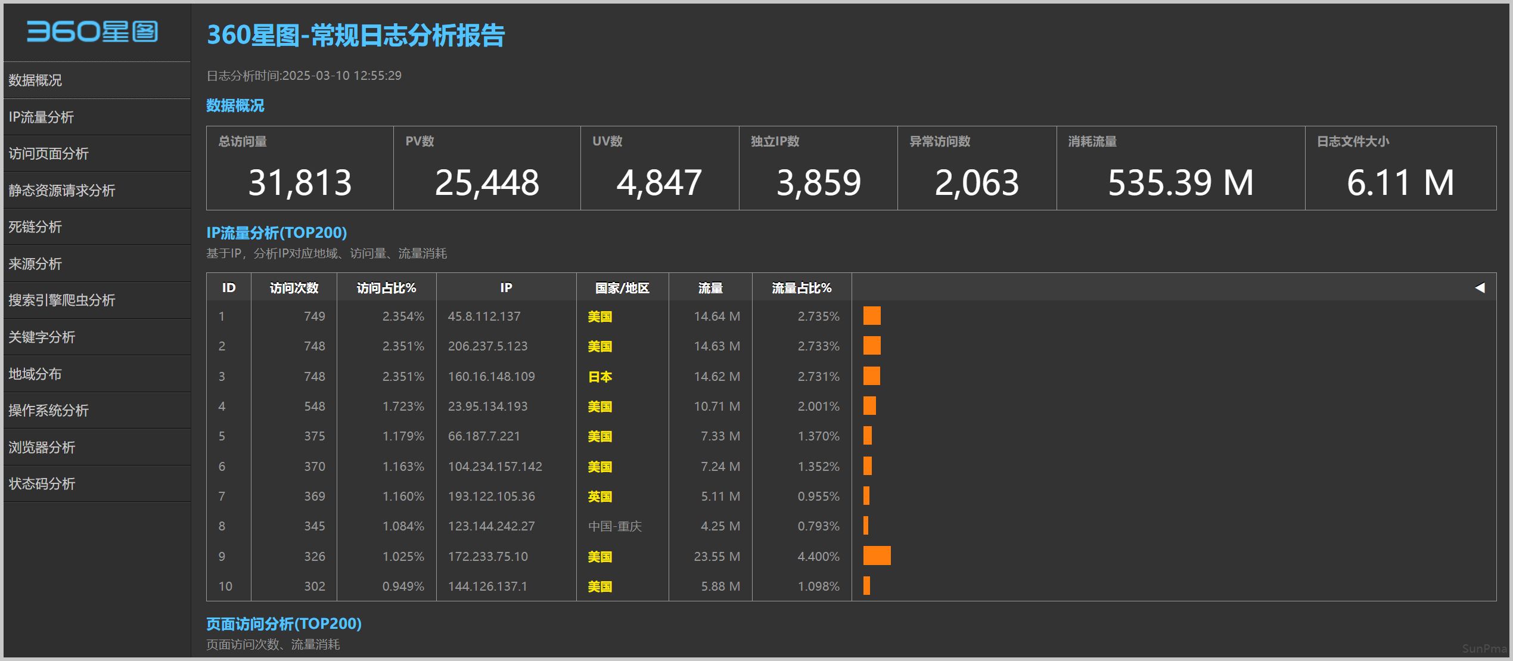Click the 10.71 M traffic value

pyautogui.click(x=717, y=406)
